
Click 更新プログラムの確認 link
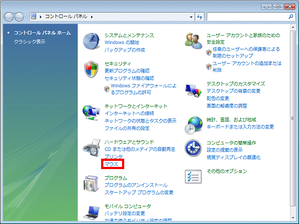127,71
